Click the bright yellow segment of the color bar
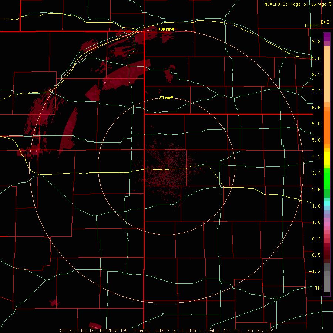 [327, 158]
